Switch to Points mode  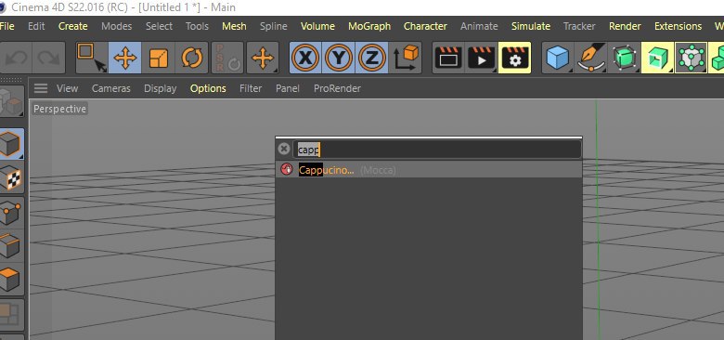(x=11, y=213)
